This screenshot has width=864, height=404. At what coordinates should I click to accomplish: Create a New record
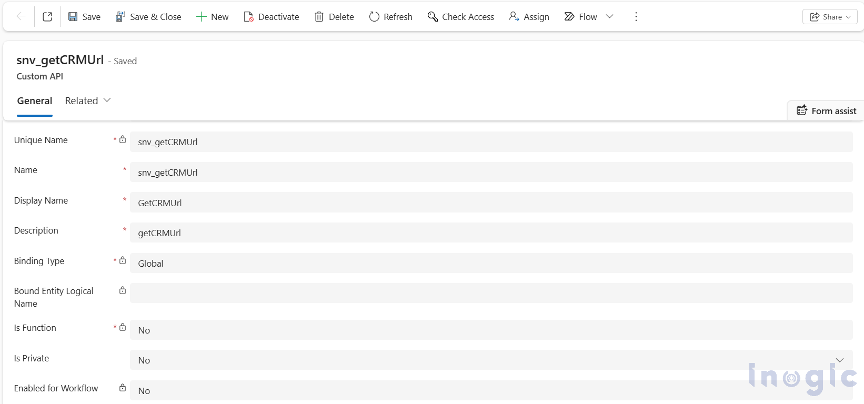[212, 17]
